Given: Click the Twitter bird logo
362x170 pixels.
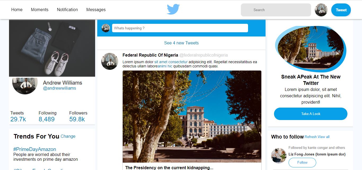Looking at the screenshot, I should (x=173, y=10).
